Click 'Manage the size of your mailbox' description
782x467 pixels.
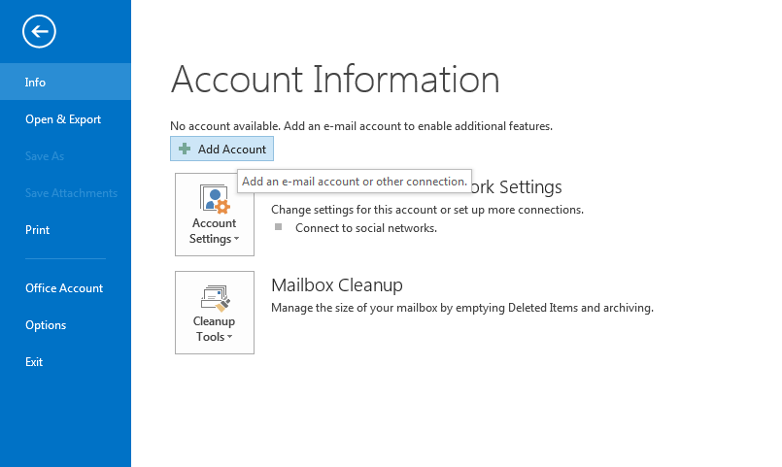(462, 308)
